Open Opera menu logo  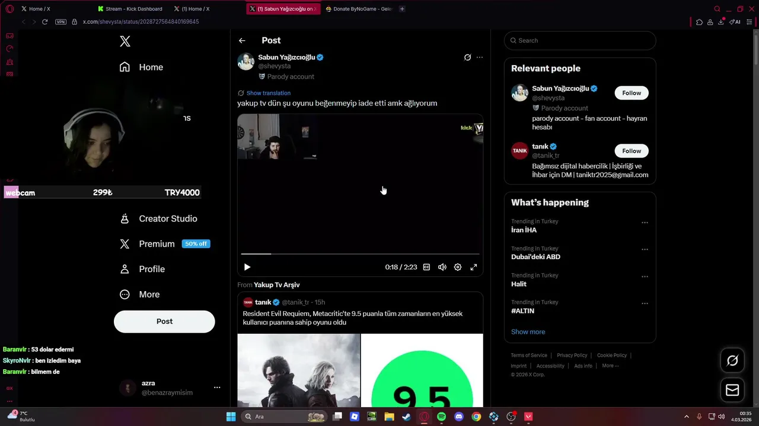point(9,9)
